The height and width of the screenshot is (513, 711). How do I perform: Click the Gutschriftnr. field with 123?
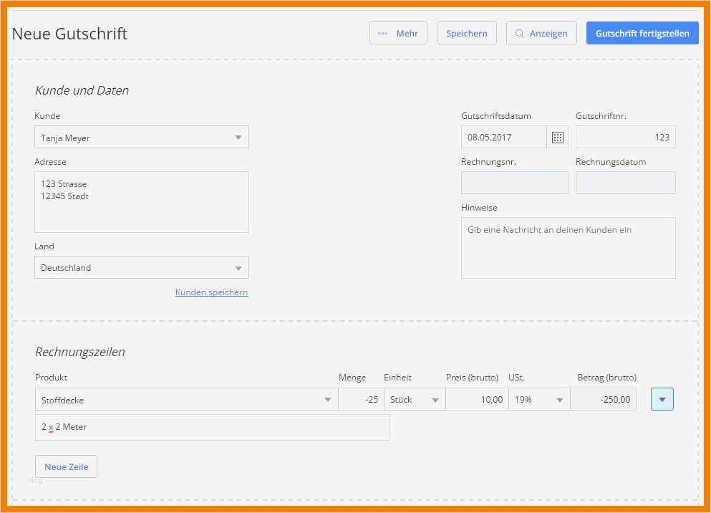625,137
